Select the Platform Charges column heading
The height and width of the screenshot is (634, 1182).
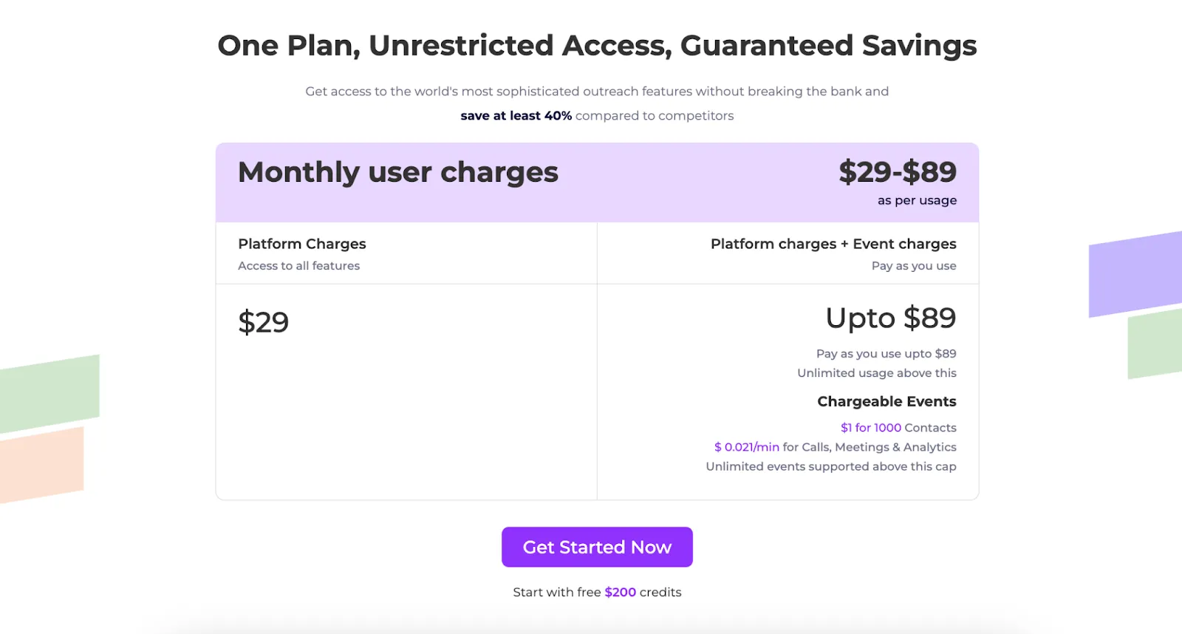302,243
